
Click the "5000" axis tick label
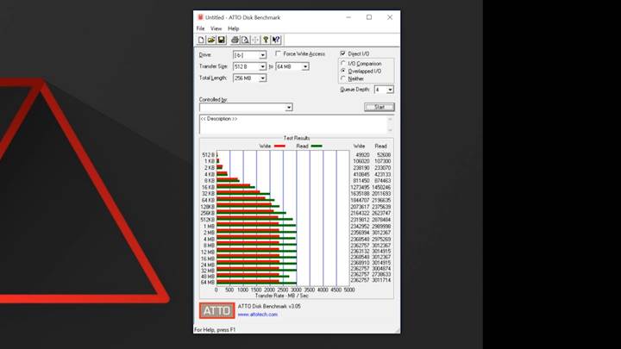[x=349, y=290]
